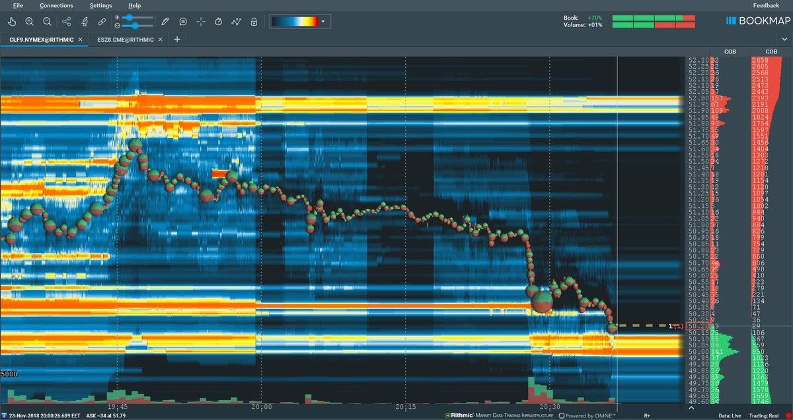Select the hand pan tool
This screenshot has width=793, height=420.
click(x=12, y=22)
